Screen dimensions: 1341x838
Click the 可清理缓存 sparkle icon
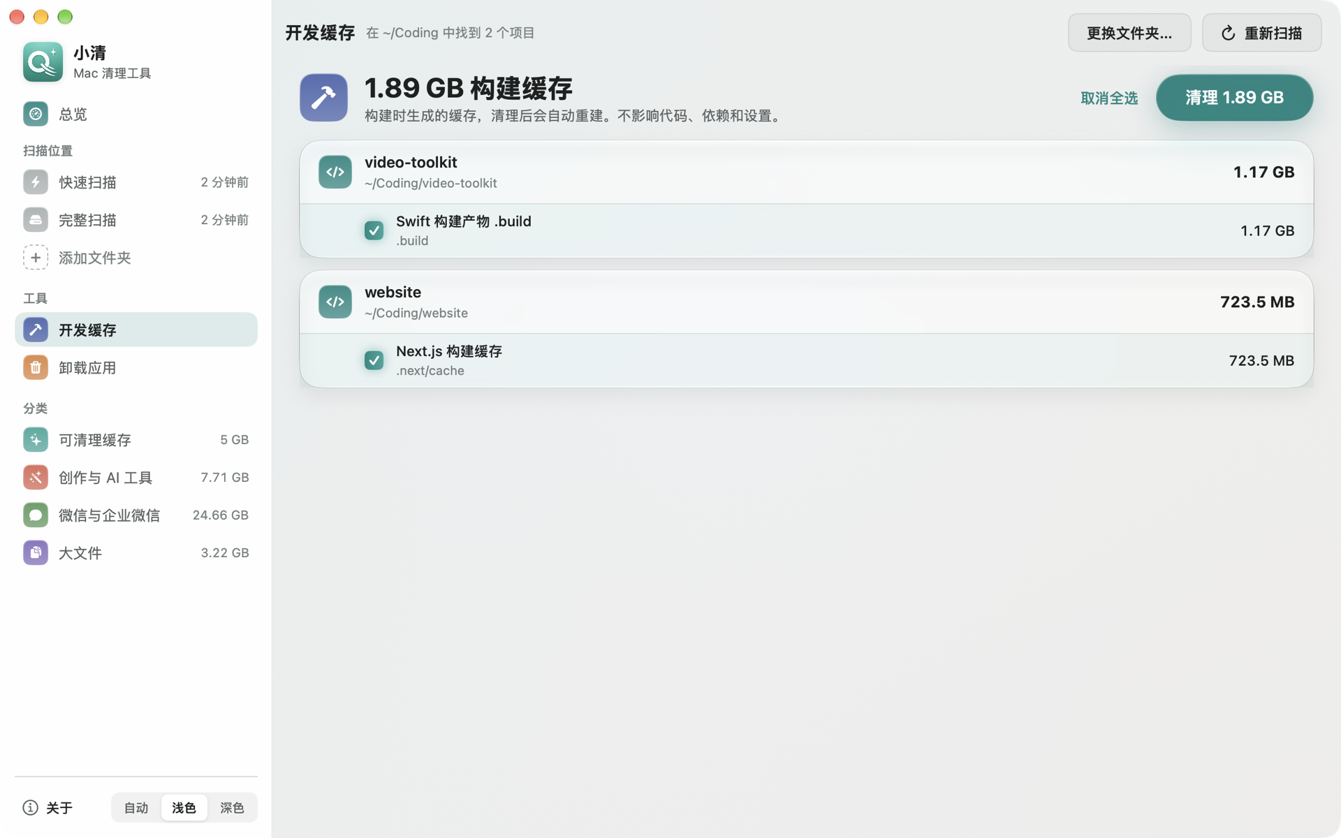coord(36,440)
